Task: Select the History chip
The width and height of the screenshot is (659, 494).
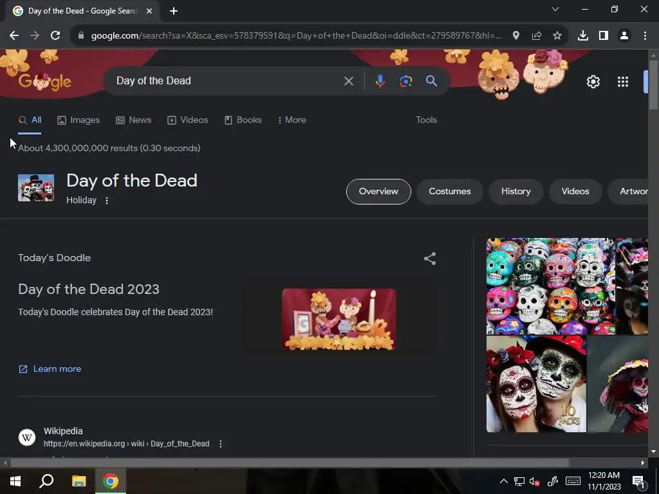Action: pyautogui.click(x=515, y=192)
